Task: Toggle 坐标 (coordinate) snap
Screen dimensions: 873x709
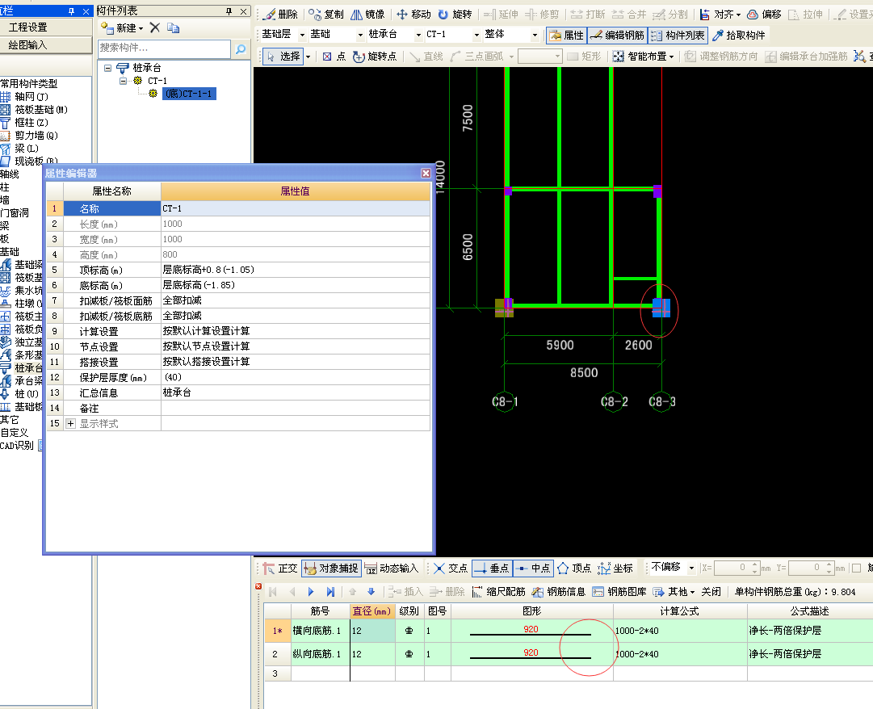Action: click(615, 568)
